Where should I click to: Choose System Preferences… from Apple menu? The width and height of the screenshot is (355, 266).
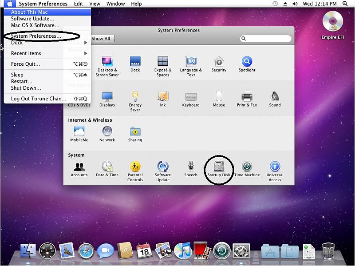click(x=34, y=36)
